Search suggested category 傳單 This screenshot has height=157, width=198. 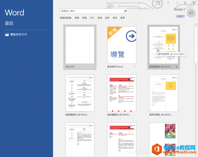[x=122, y=18]
